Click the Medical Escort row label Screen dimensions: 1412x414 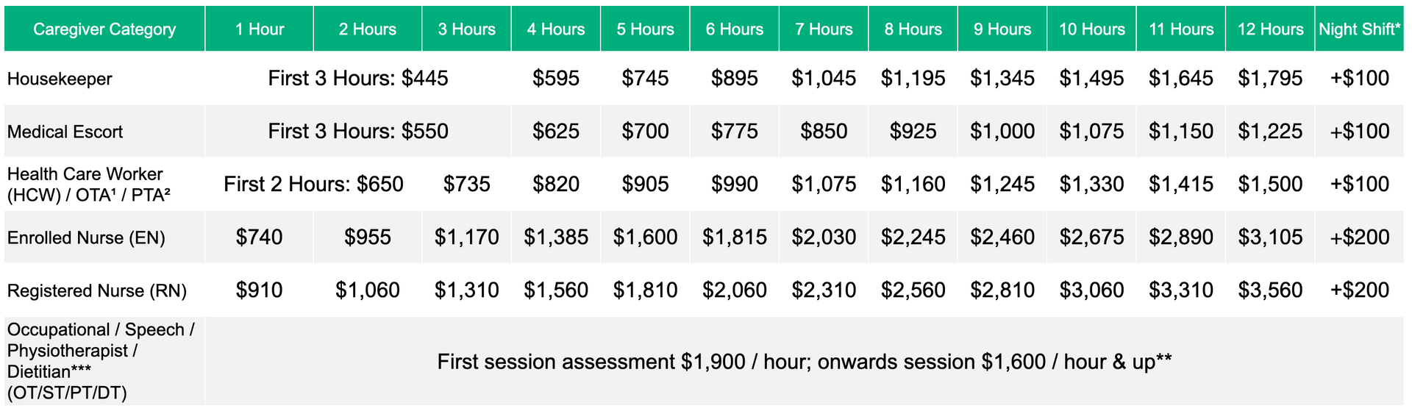pos(65,132)
